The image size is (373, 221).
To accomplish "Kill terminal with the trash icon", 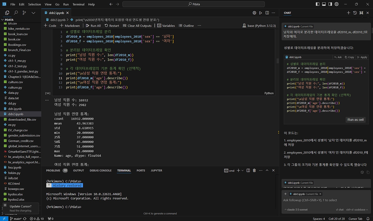I will [254, 171].
